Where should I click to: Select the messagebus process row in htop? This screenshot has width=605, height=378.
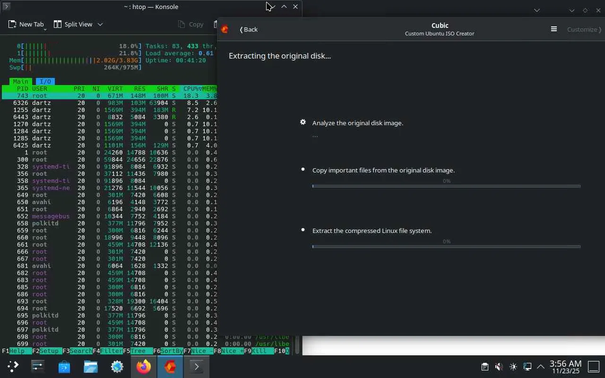(x=110, y=216)
